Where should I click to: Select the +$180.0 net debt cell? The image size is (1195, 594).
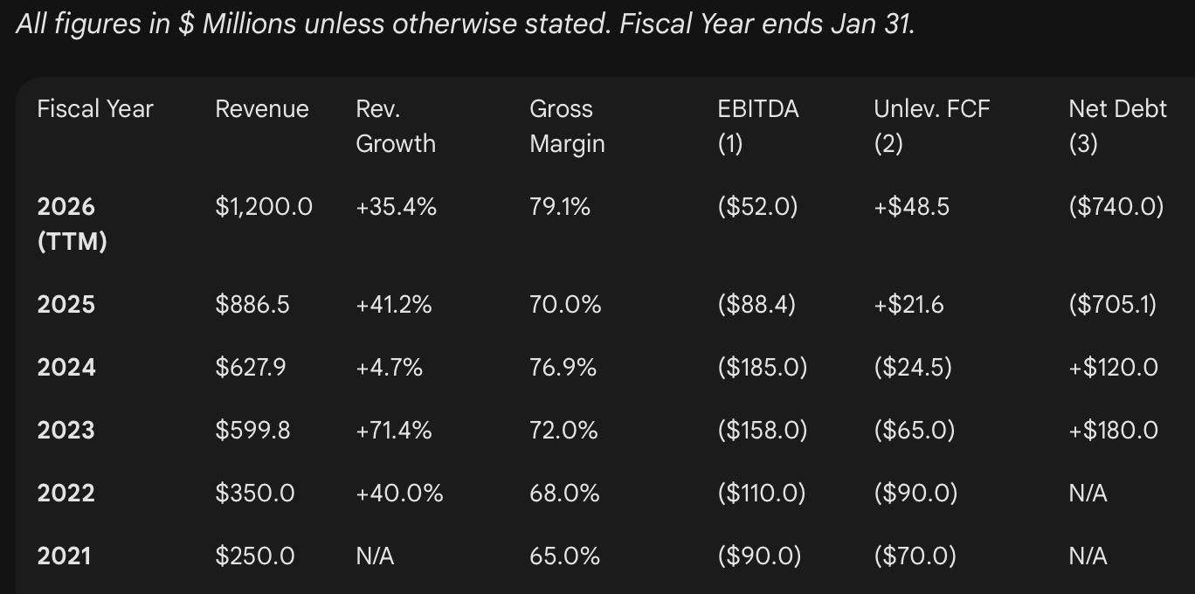[1113, 431]
